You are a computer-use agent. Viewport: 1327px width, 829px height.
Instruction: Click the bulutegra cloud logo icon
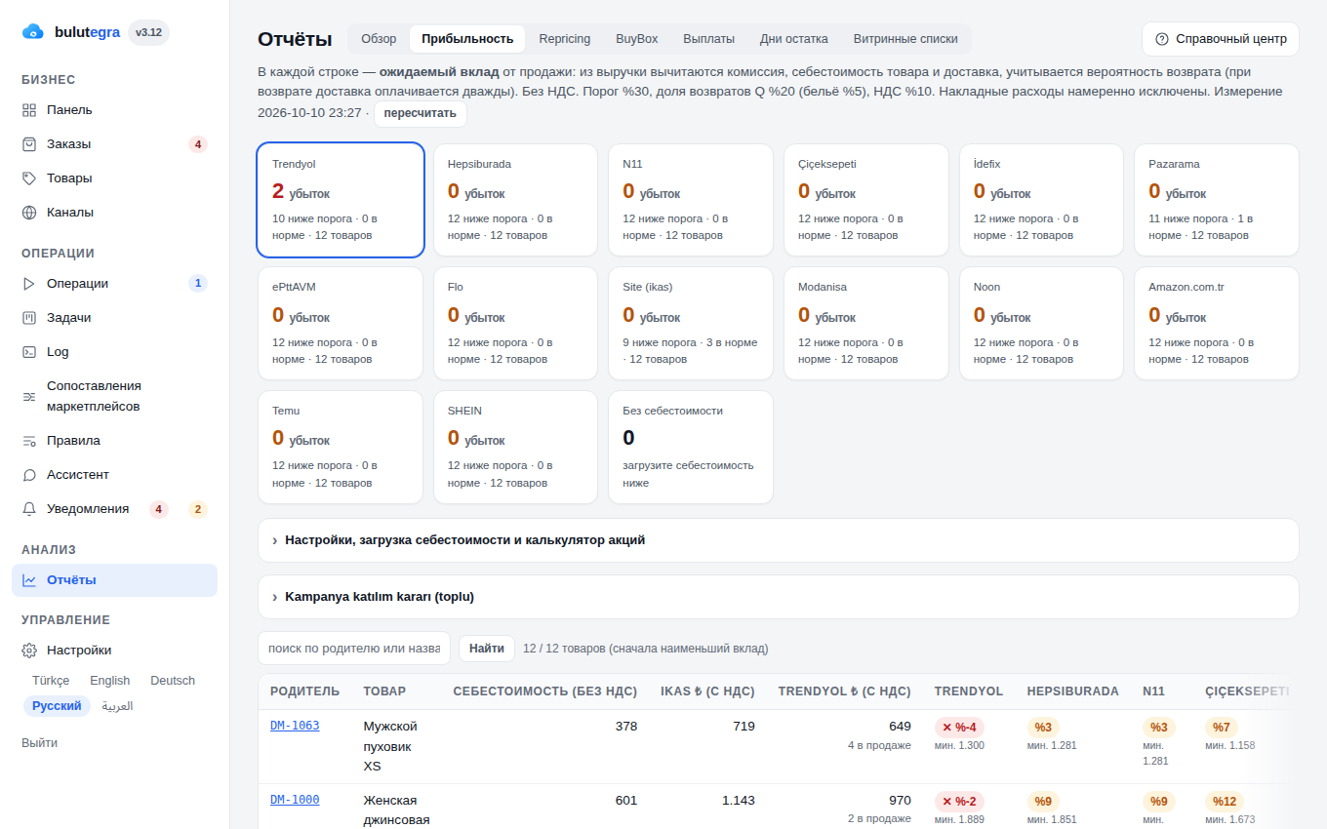[33, 32]
